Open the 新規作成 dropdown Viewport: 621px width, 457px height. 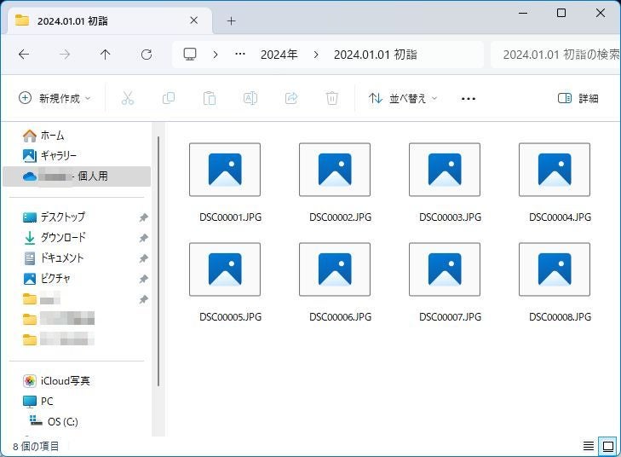click(55, 98)
